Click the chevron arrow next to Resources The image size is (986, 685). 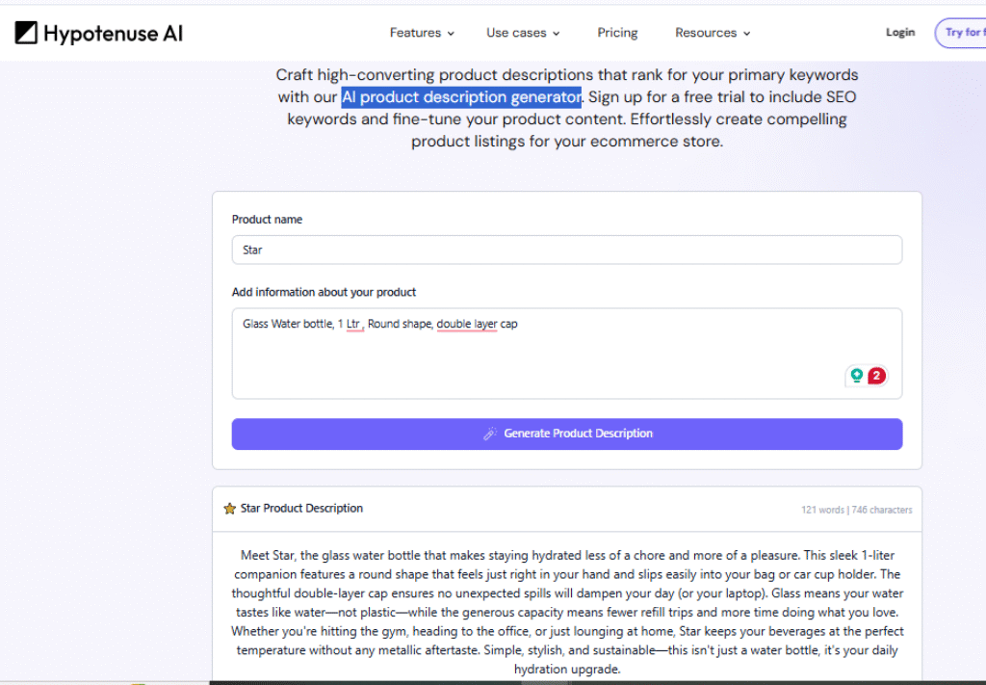pos(746,34)
